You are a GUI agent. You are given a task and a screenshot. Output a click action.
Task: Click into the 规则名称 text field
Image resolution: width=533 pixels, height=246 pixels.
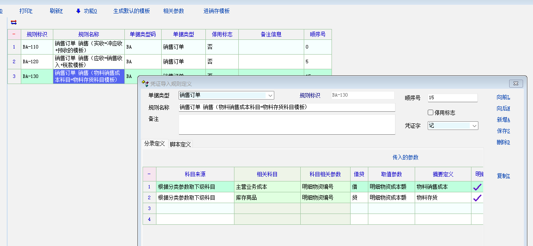tap(287, 107)
